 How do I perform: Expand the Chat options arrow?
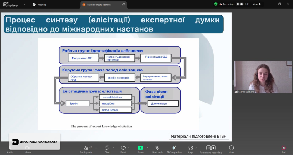[x=113, y=148]
